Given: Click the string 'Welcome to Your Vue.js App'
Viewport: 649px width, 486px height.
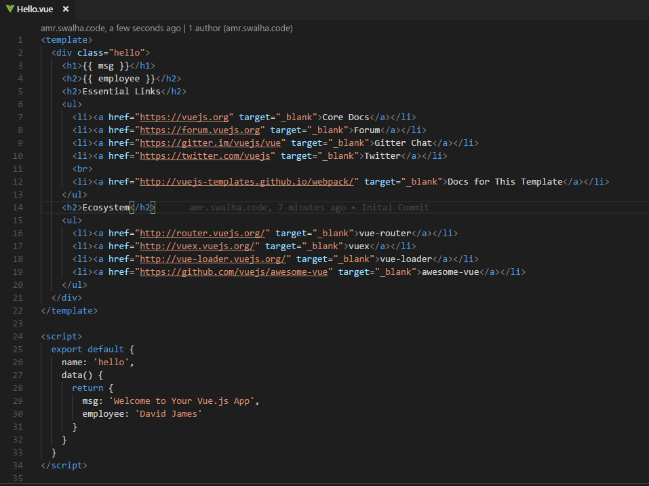Looking at the screenshot, I should [182, 400].
